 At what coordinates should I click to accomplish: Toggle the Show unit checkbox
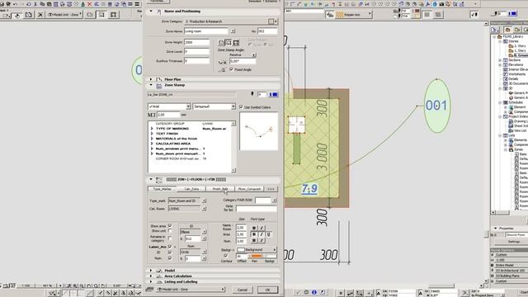[x=170, y=231]
